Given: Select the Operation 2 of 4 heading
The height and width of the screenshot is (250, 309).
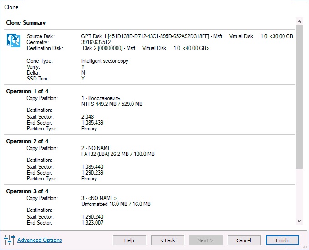Looking at the screenshot, I should [x=27, y=141].
